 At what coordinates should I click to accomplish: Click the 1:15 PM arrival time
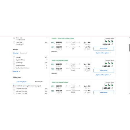pyautogui.click(x=87, y=69)
